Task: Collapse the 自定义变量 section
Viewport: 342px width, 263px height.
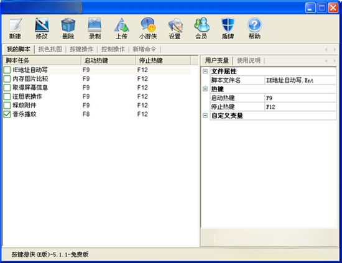Action: 205,116
